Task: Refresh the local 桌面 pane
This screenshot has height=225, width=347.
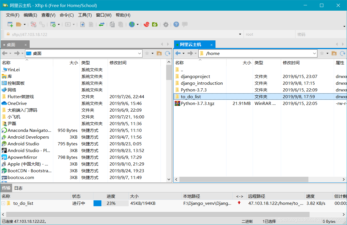Action: [168, 53]
